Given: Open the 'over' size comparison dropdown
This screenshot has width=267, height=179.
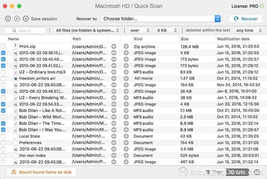Looking at the screenshot, I should point(140,30).
